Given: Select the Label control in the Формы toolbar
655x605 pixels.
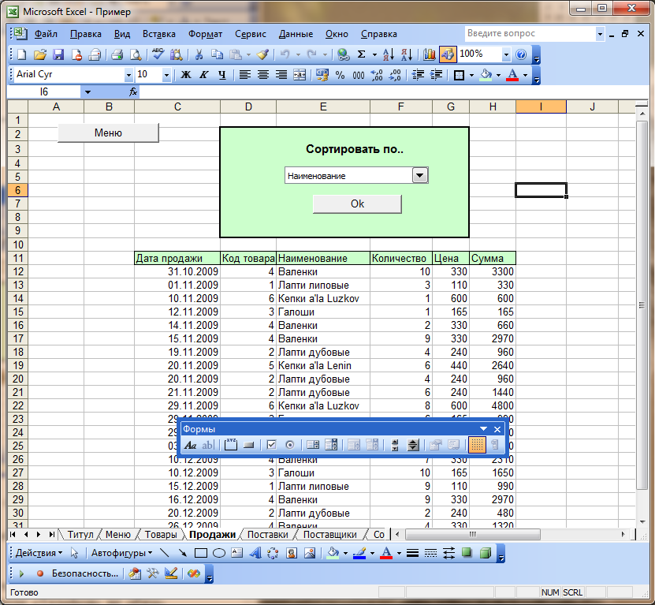Looking at the screenshot, I should pyautogui.click(x=191, y=445).
